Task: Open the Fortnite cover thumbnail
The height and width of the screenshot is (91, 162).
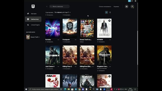Action: pyautogui.click(x=53, y=28)
